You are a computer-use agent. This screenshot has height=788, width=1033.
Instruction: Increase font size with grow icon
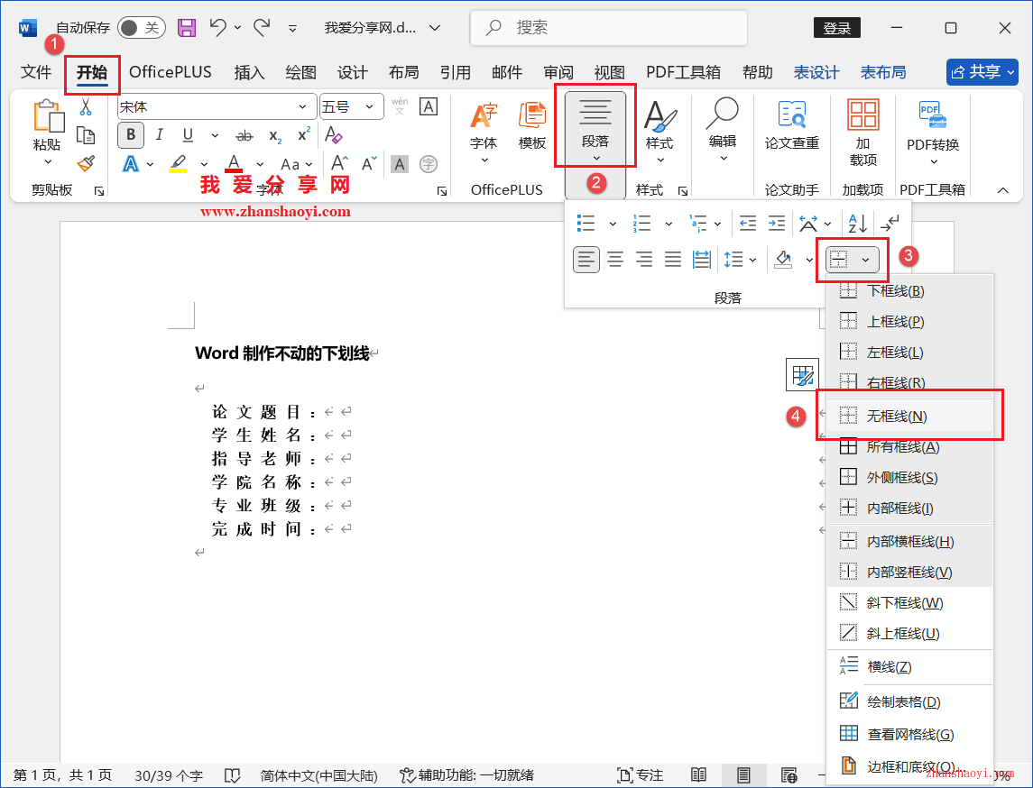(339, 163)
